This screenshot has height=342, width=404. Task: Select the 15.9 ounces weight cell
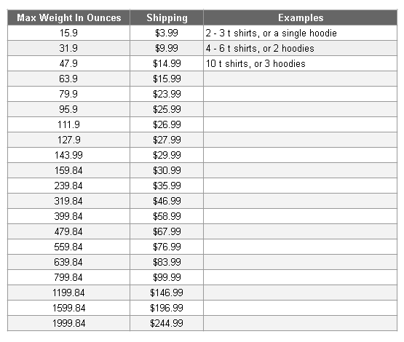click(x=69, y=33)
